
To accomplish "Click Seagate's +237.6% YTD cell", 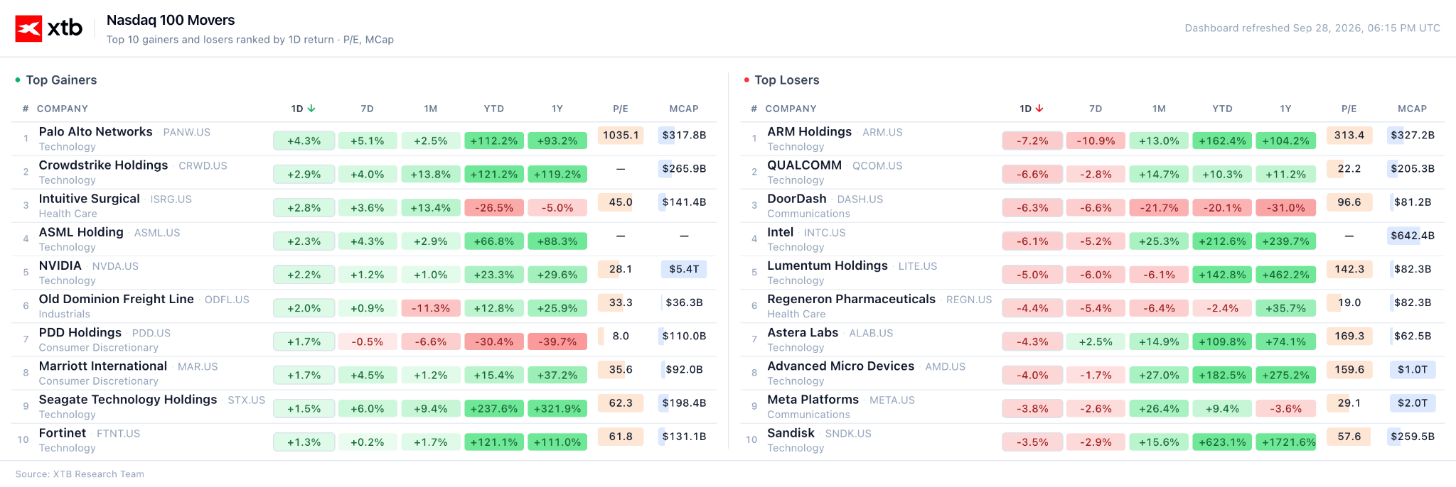I will coord(494,409).
